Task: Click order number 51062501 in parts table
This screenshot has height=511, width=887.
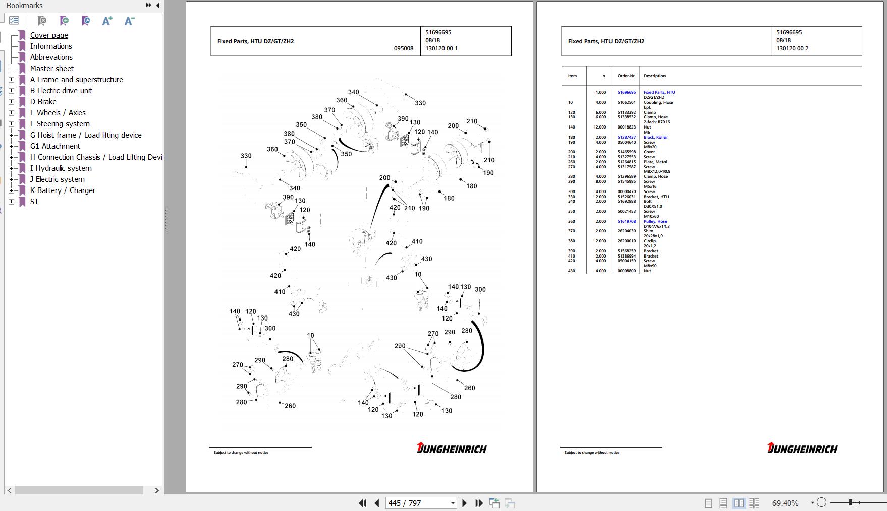Action: point(627,102)
